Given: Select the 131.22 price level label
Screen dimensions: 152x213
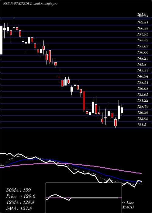Looking at the screenshot, I should click(x=143, y=100).
